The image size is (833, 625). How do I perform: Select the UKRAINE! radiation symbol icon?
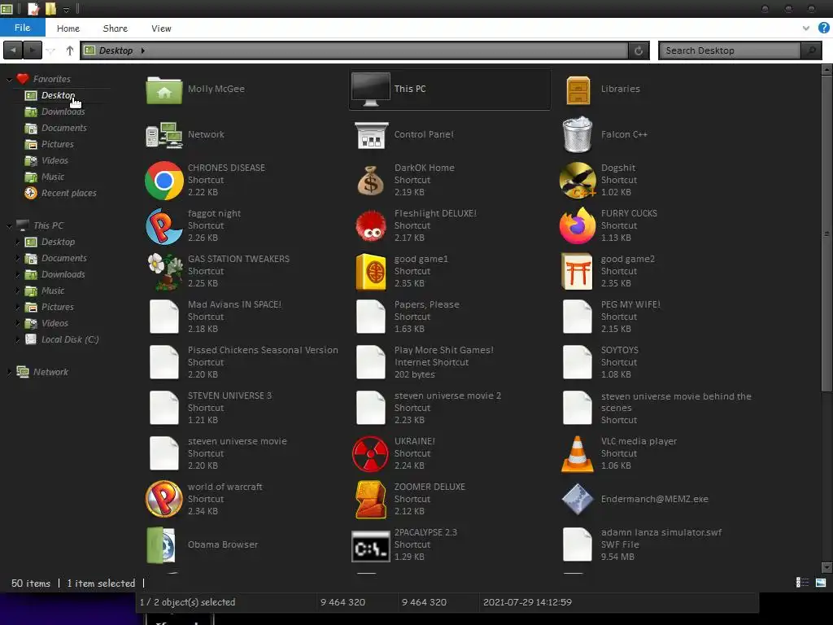tap(371, 454)
